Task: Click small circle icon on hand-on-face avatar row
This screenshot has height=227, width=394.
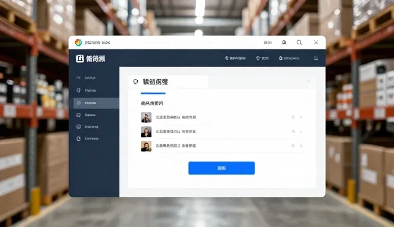Action: click(293, 117)
